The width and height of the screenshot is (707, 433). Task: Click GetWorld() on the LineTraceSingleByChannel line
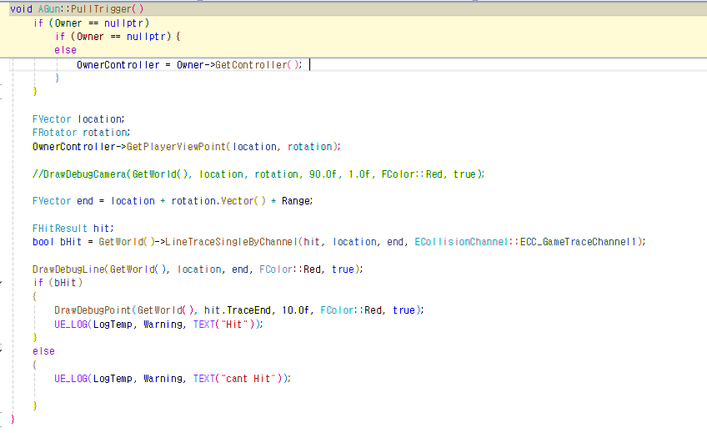pyautogui.click(x=127, y=242)
